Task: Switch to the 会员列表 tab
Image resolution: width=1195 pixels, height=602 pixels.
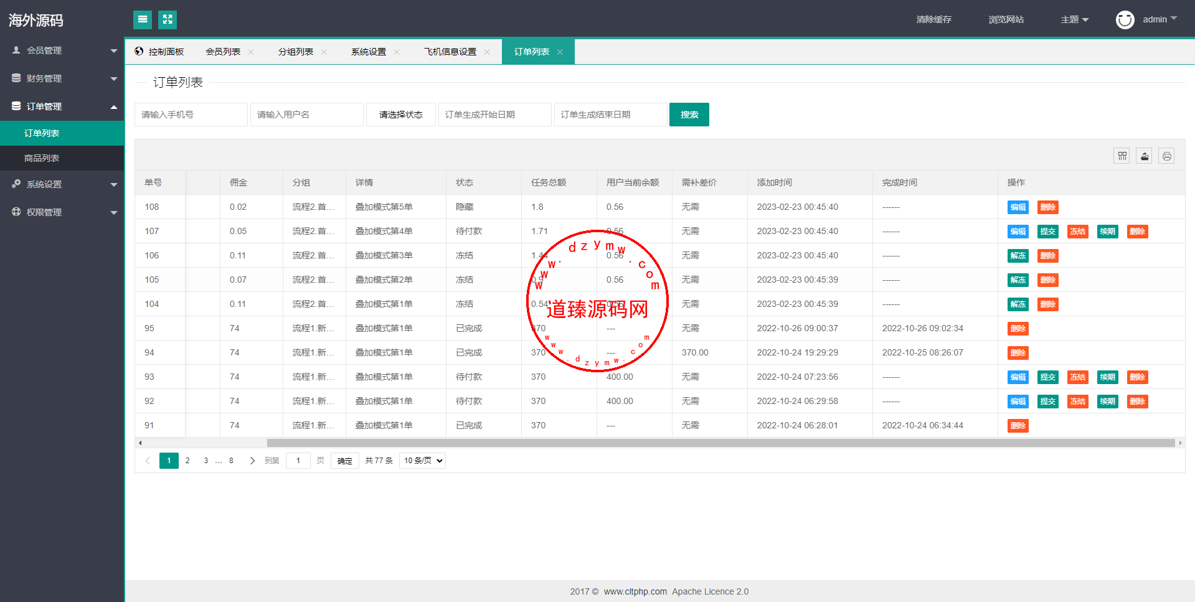Action: [223, 52]
